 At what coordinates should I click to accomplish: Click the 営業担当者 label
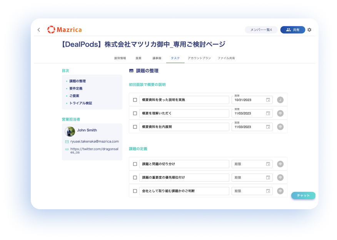pyautogui.click(x=71, y=120)
